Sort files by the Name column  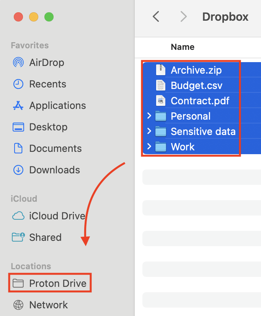coord(183,47)
